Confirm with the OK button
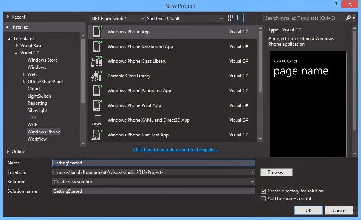The height and width of the screenshot is (220, 361). pyautogui.click(x=308, y=210)
